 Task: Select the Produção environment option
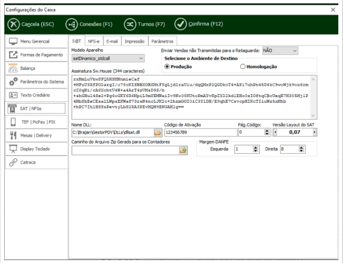coord(167,67)
